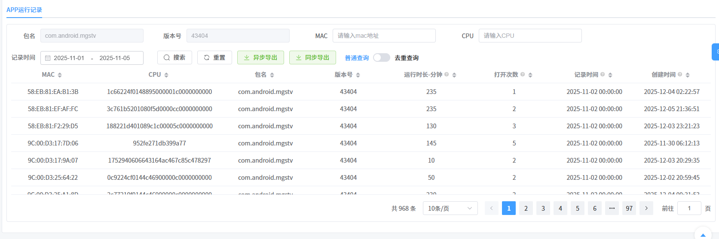Sort by 包名 column arrows
719x239 pixels.
(272, 75)
